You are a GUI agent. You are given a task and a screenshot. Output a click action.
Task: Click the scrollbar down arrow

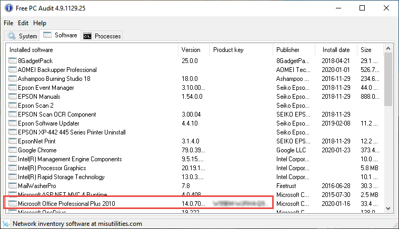point(388,209)
